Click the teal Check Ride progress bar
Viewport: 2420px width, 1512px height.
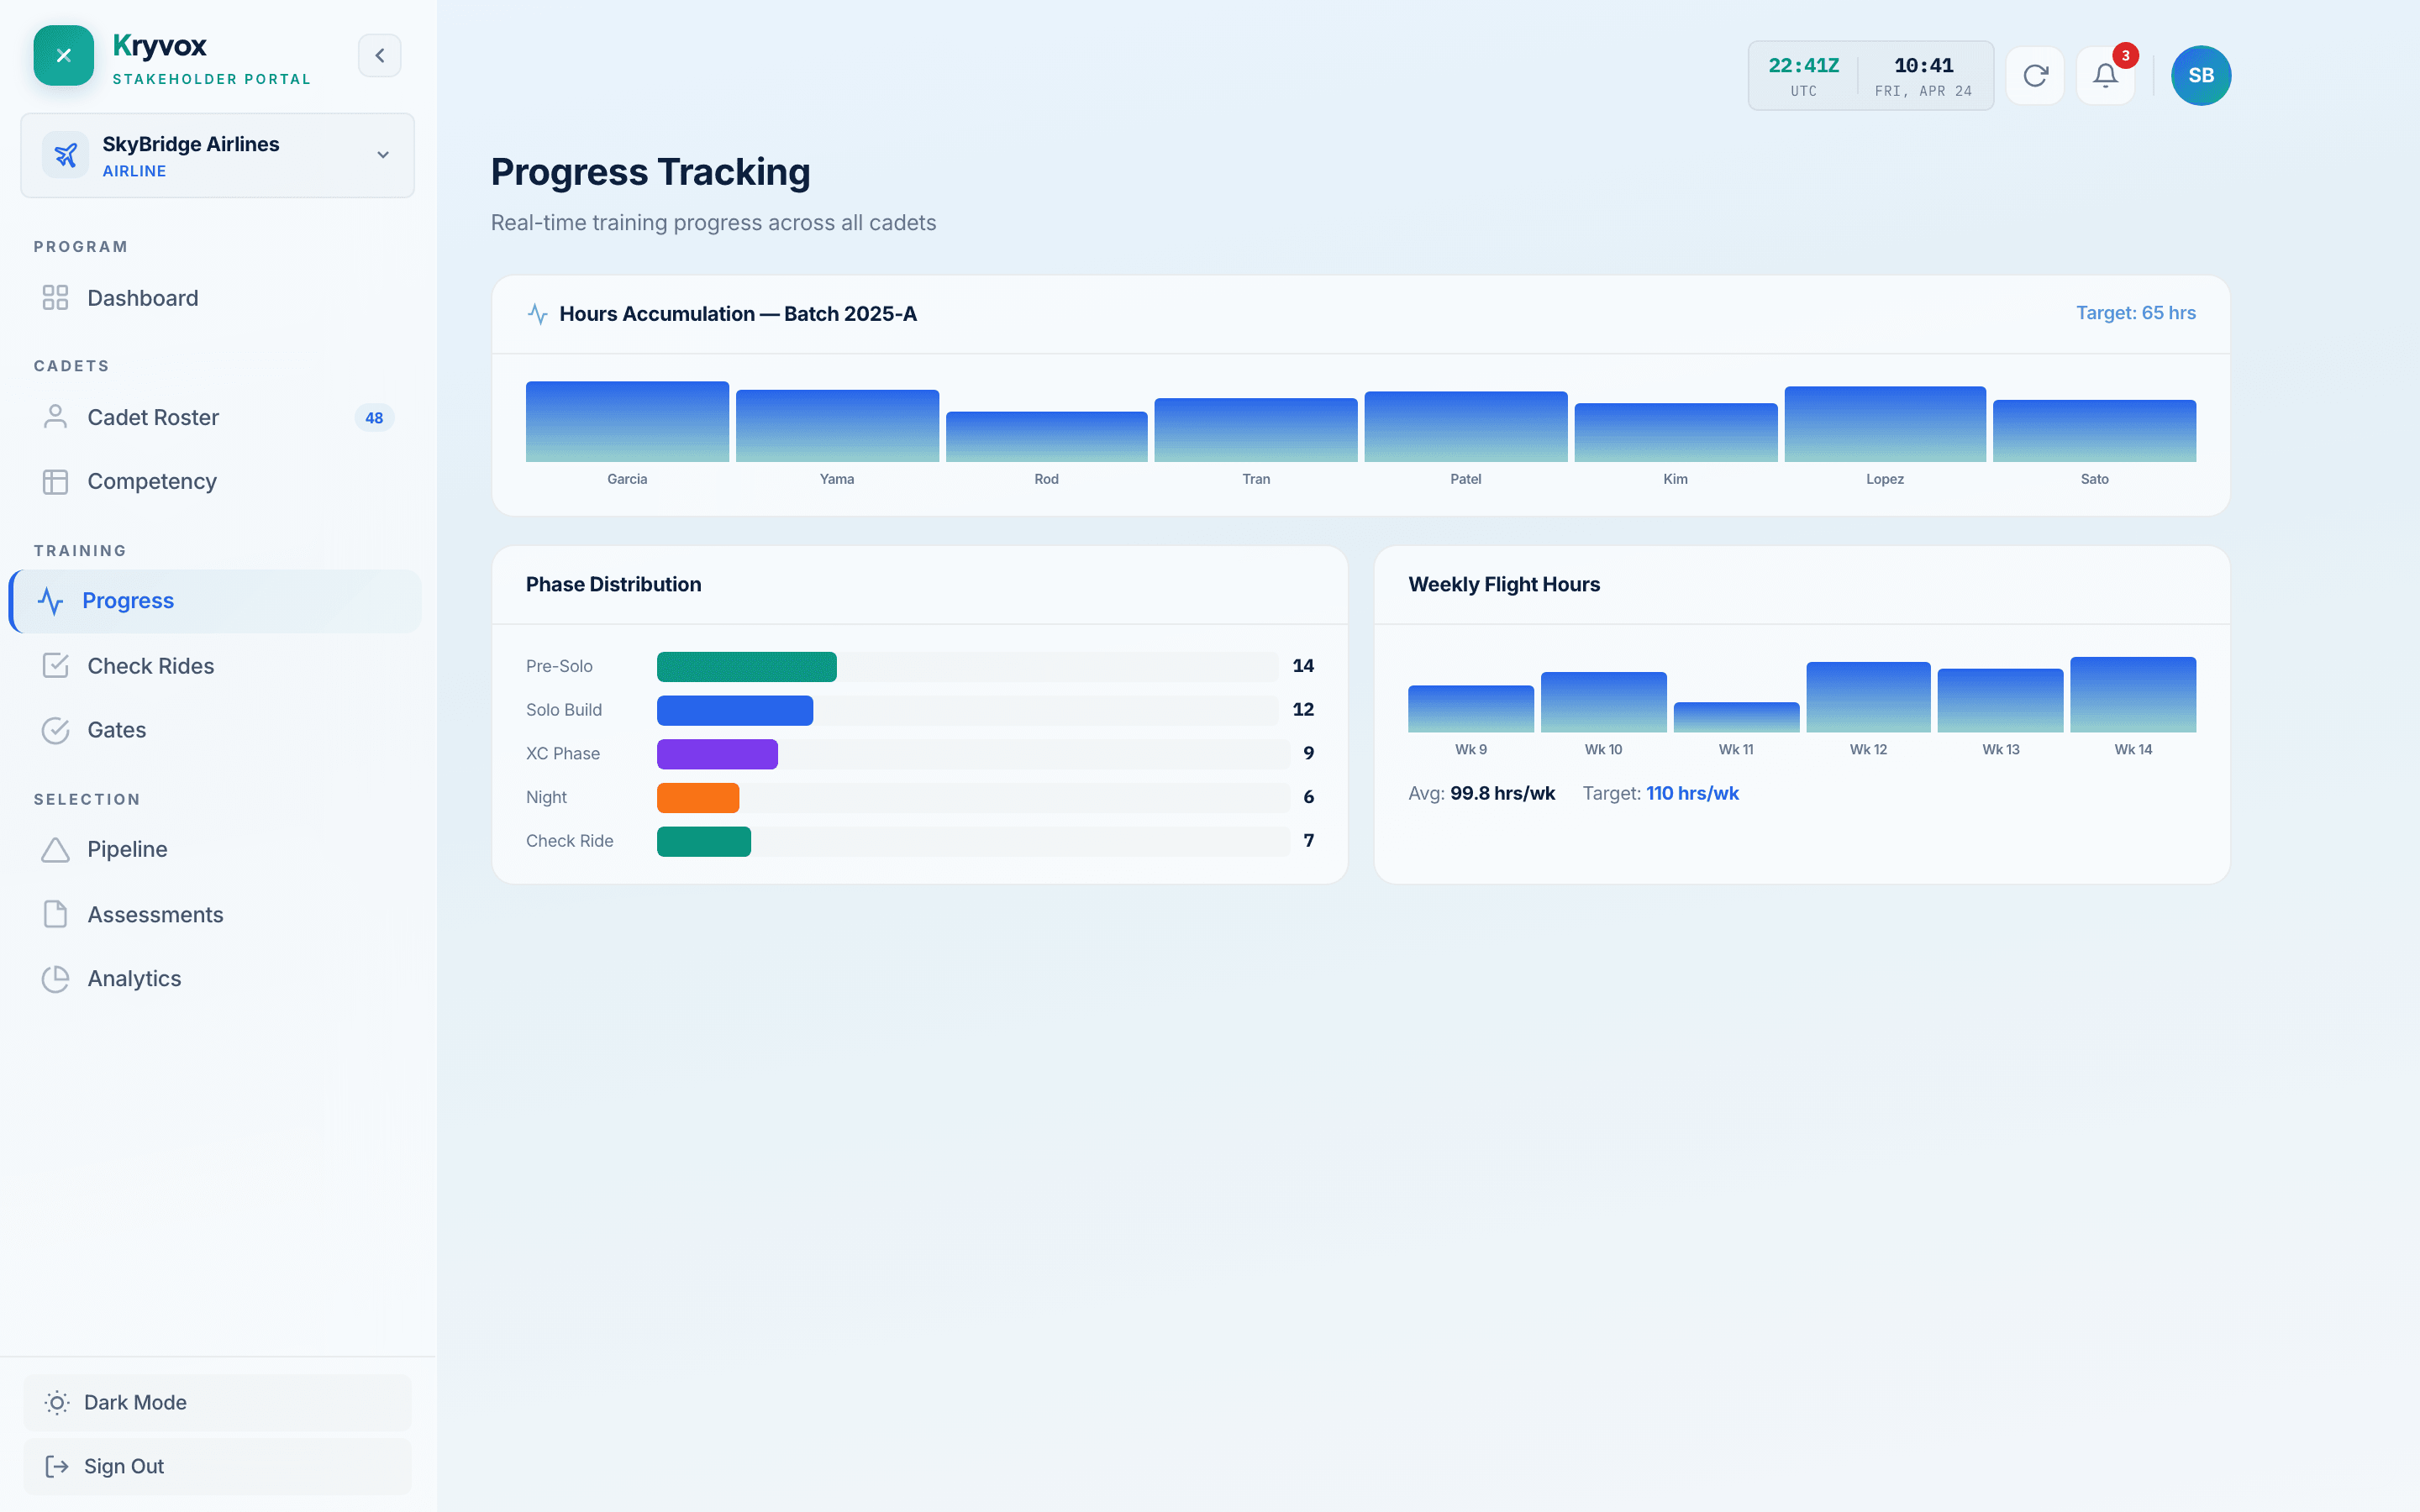pos(704,841)
